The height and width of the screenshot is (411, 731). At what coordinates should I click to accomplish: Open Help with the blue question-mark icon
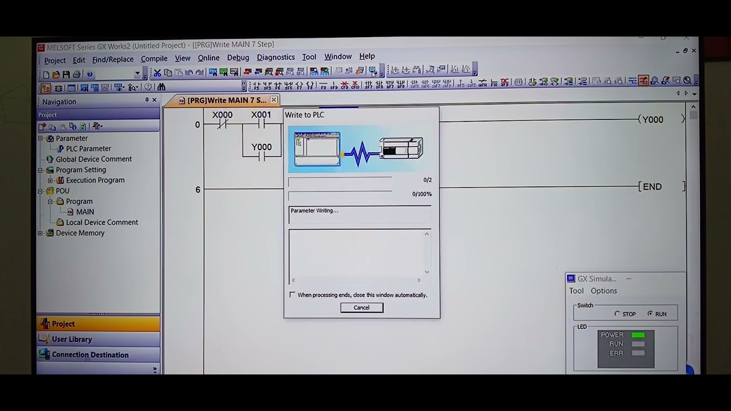[90, 74]
